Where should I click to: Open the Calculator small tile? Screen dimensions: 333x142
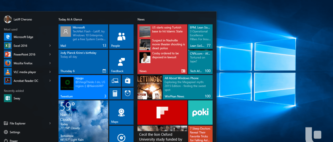[115, 93]
